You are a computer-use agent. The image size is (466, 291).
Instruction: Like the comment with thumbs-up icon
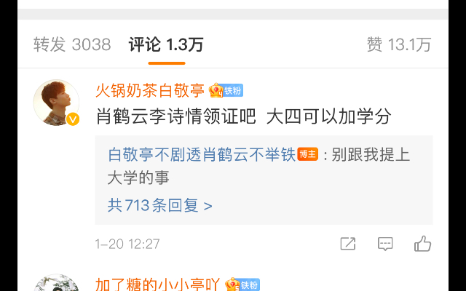pyautogui.click(x=422, y=244)
